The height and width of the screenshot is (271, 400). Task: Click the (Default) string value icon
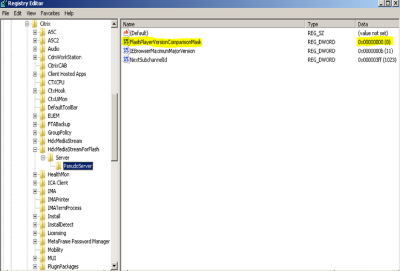coord(126,33)
